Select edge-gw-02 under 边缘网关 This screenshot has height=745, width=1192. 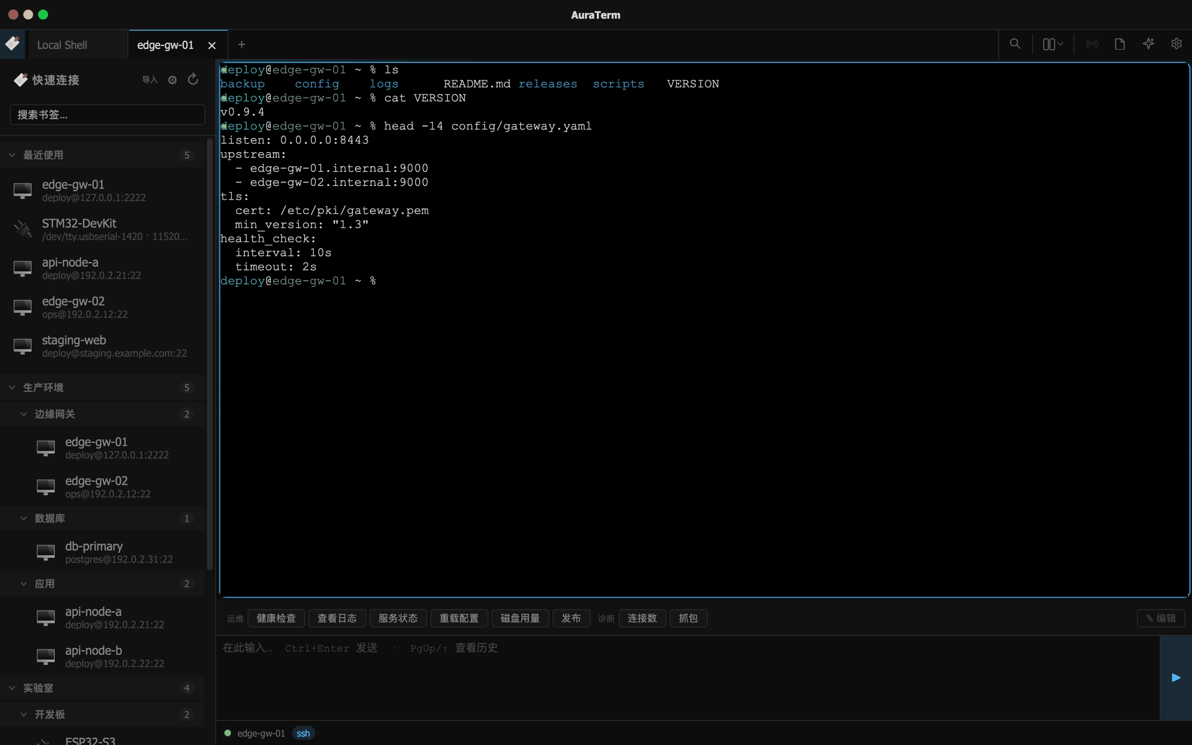pos(102,486)
